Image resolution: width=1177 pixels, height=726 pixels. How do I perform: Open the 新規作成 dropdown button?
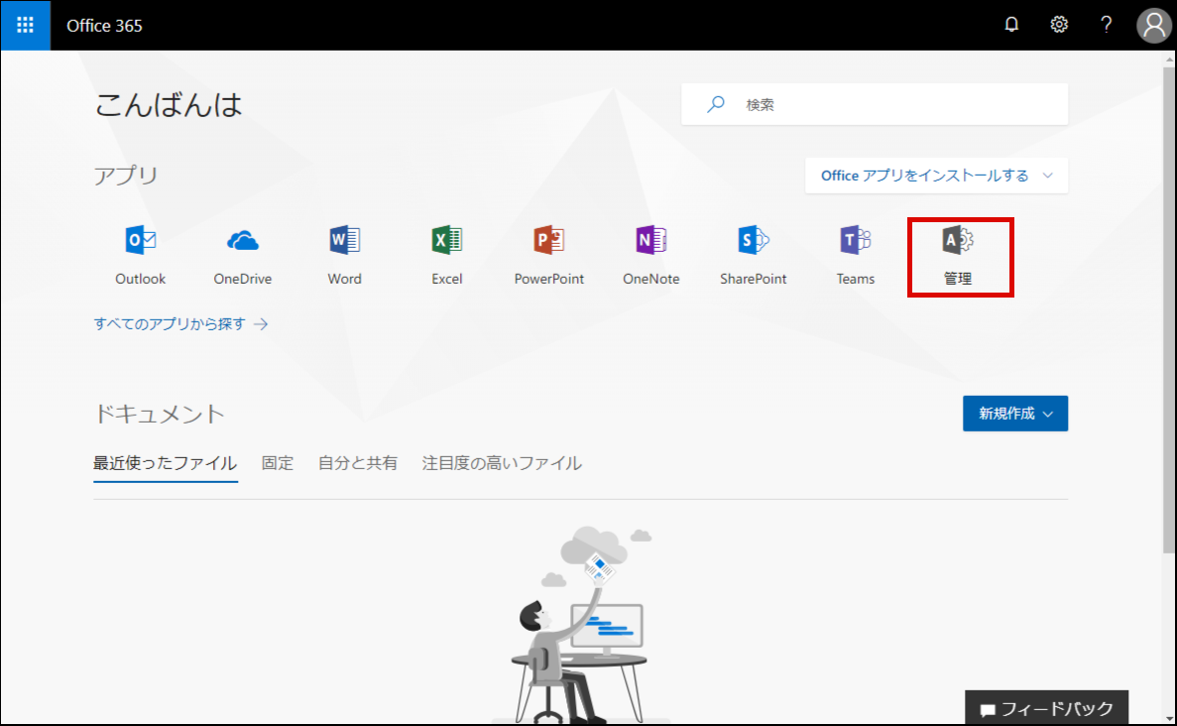(x=1014, y=414)
